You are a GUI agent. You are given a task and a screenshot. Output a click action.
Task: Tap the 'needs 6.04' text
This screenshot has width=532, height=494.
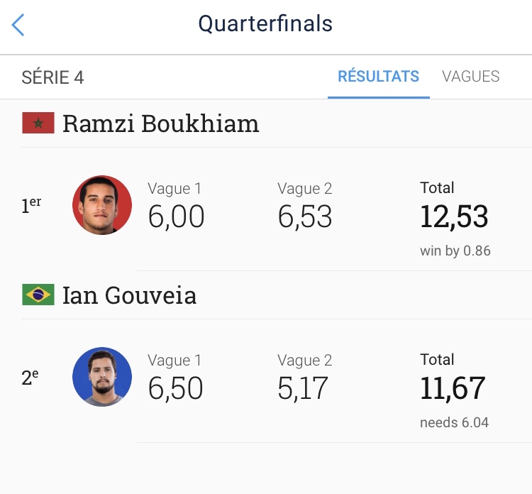point(454,422)
